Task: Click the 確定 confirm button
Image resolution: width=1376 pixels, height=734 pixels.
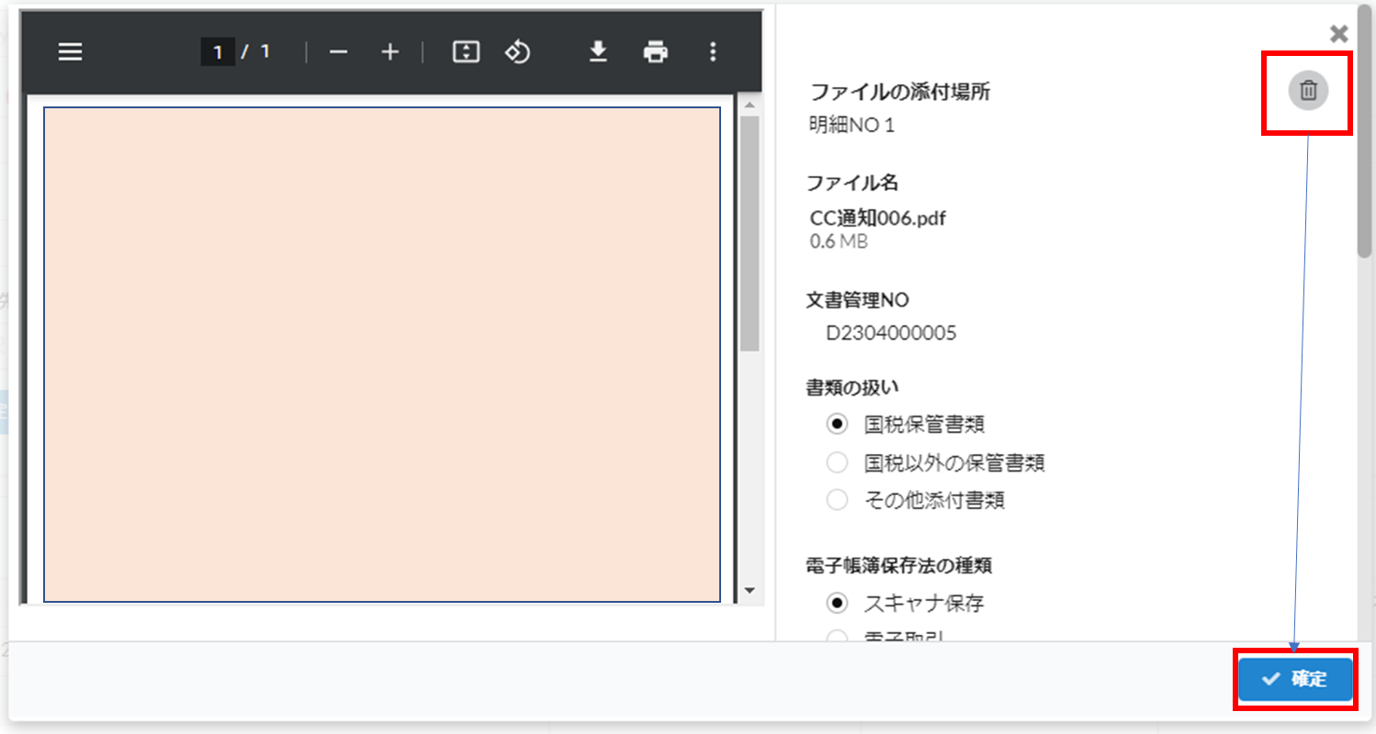Action: [x=1295, y=680]
